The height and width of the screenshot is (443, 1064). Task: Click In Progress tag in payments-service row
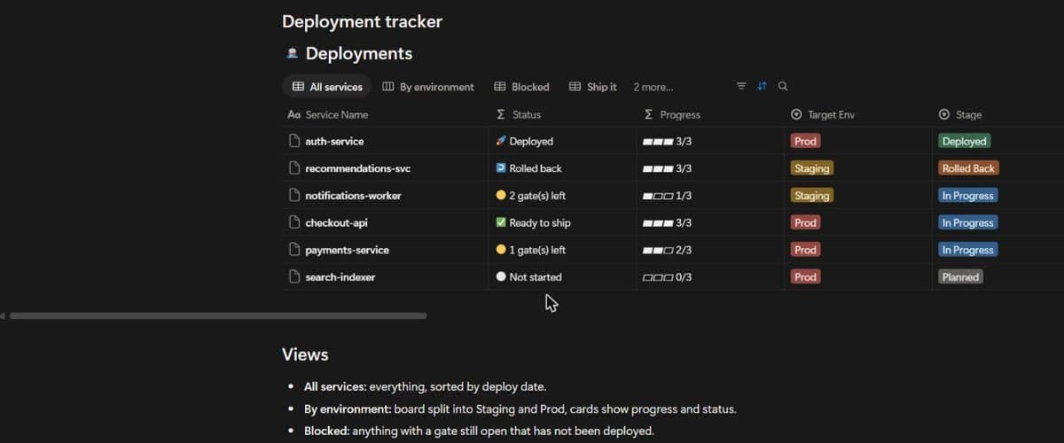(x=968, y=250)
